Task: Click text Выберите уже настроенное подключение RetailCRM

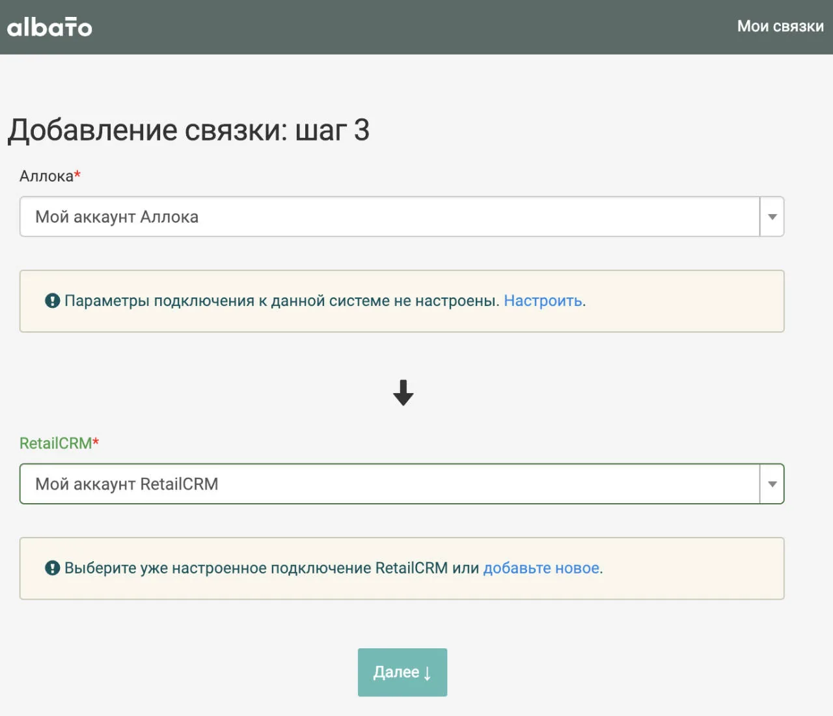Action: pyautogui.click(x=256, y=568)
